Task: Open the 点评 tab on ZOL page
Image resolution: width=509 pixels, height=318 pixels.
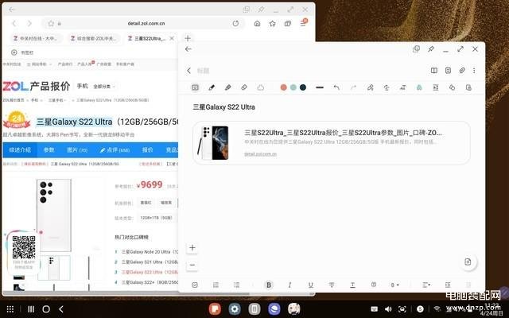Action: point(115,150)
